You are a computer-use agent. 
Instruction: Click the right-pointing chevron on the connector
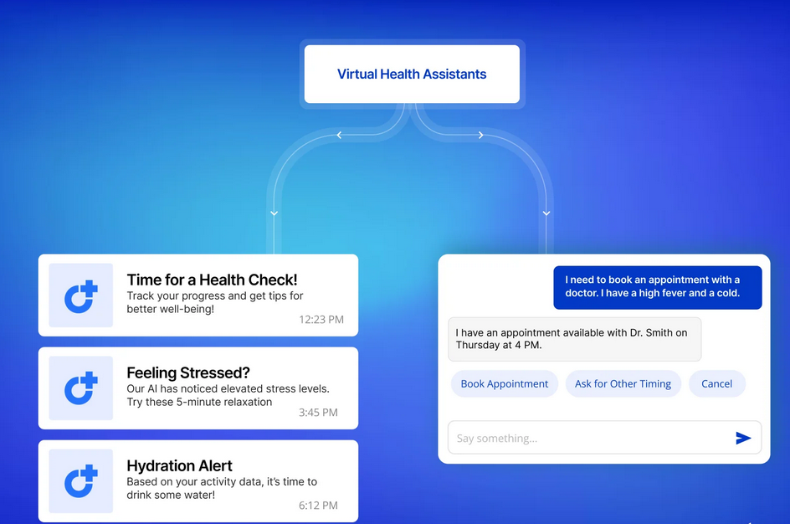[481, 135]
